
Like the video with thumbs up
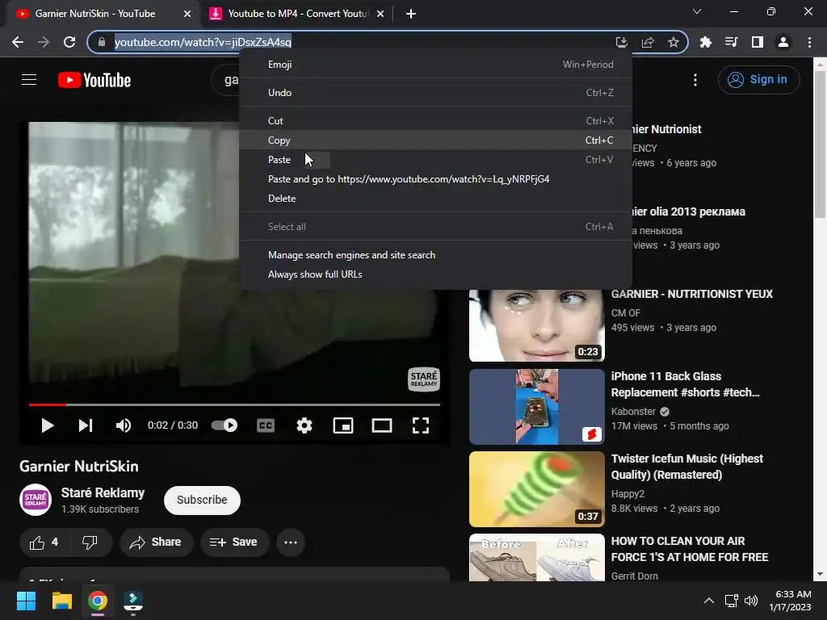click(44, 542)
